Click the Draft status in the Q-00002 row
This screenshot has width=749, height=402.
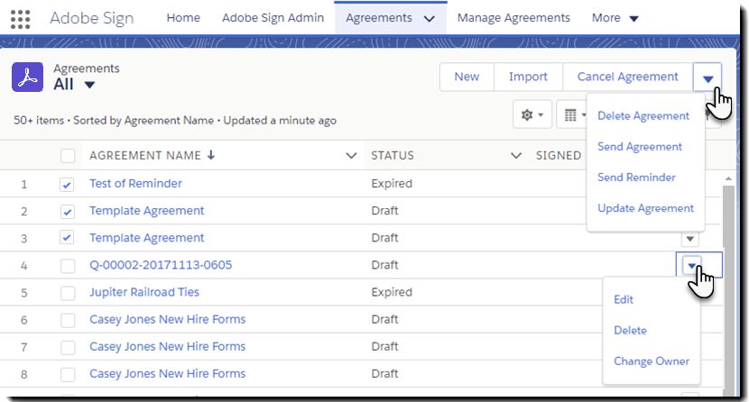(x=384, y=265)
